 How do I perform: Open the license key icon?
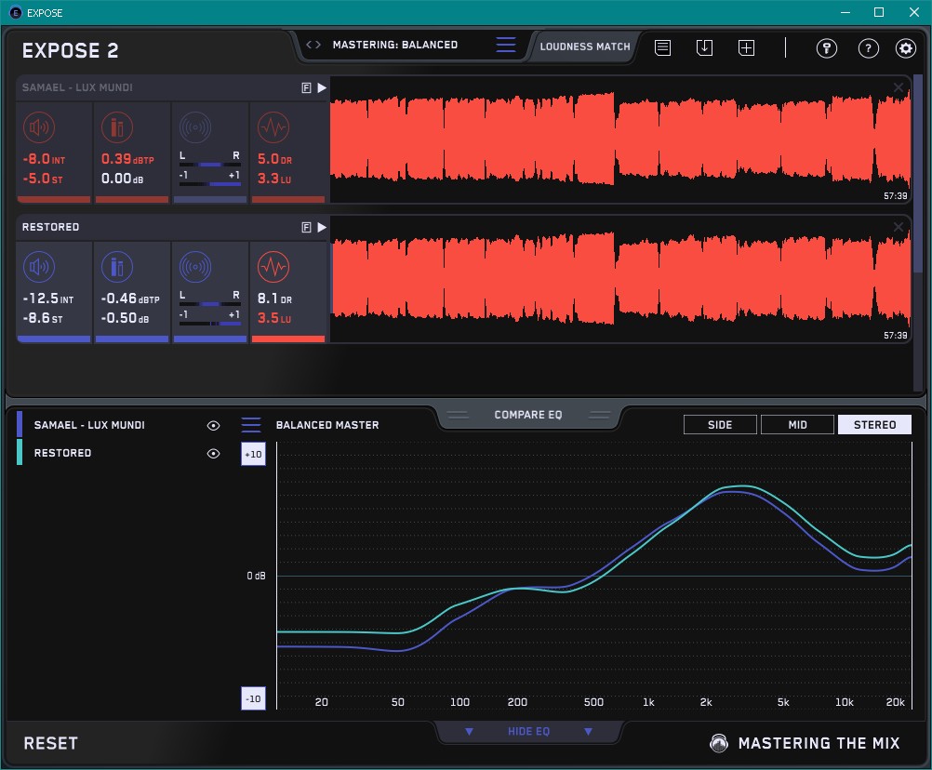(827, 48)
